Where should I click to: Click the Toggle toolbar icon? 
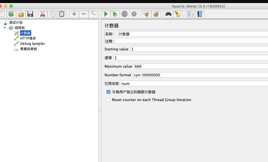[93, 14]
